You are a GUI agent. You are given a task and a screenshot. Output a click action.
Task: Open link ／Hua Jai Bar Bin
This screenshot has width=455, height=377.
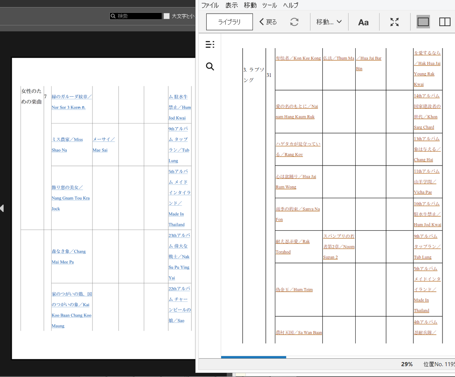click(369, 64)
